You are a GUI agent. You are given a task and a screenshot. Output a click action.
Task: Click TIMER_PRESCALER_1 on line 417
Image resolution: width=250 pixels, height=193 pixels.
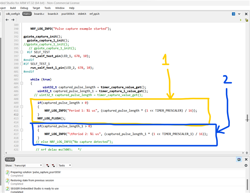(177, 134)
